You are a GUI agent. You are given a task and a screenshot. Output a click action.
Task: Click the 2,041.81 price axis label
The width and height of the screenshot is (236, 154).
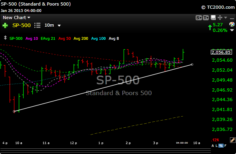pos(222,109)
